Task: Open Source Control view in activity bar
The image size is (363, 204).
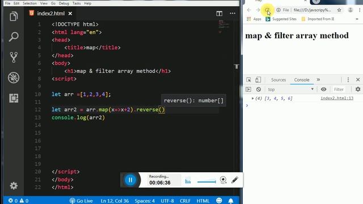Action: click(x=14, y=57)
